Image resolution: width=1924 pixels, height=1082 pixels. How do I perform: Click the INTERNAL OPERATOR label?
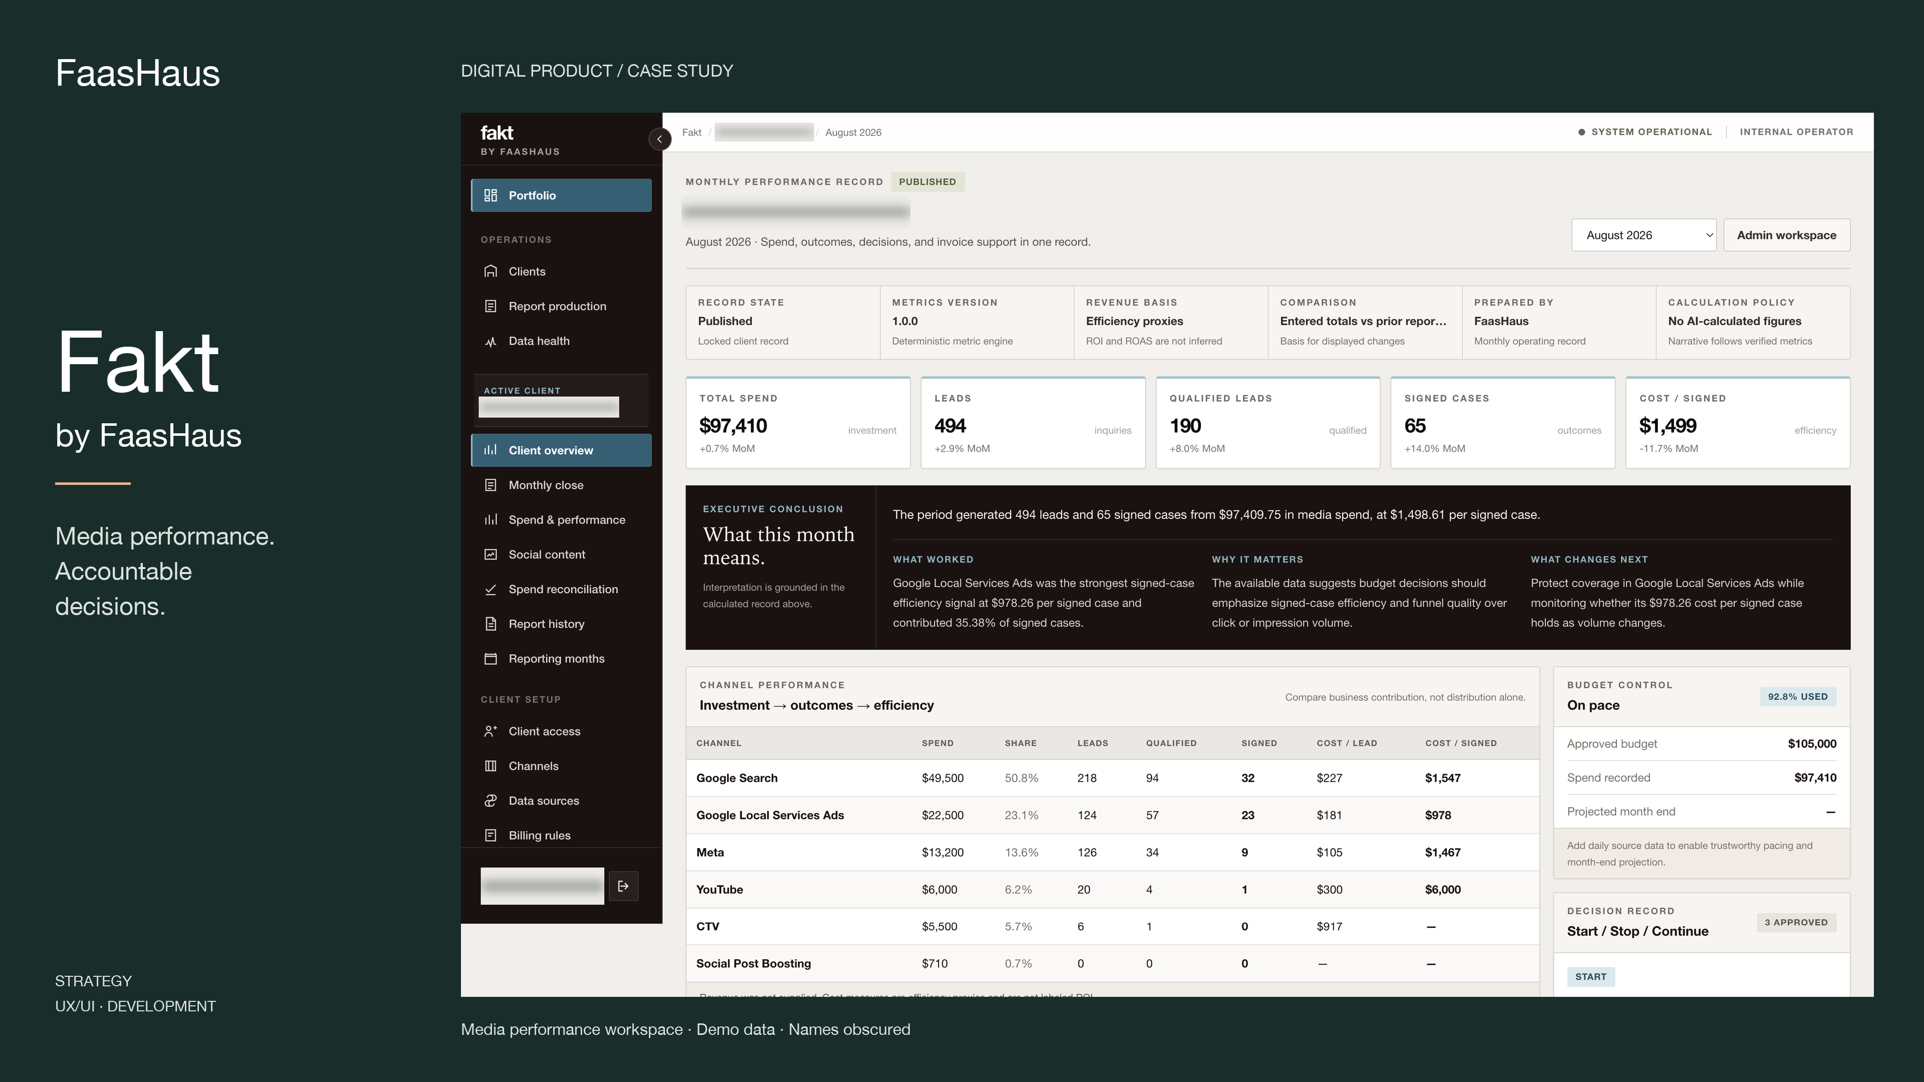click(1796, 132)
